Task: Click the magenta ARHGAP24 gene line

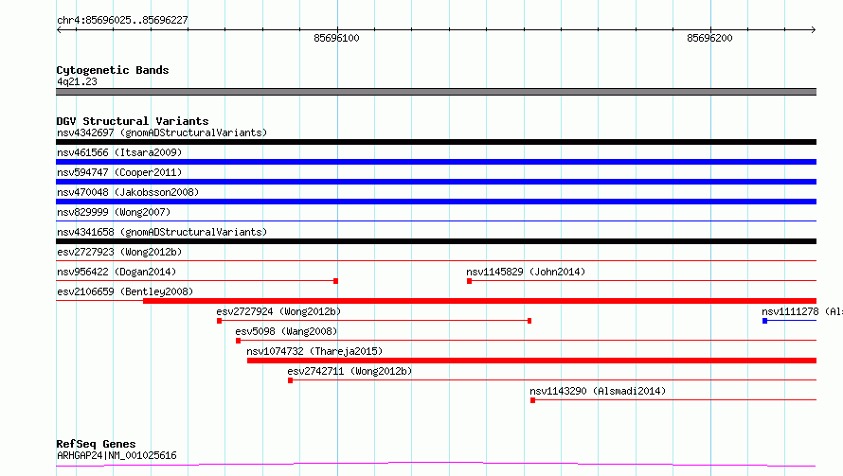Action: coord(436,464)
